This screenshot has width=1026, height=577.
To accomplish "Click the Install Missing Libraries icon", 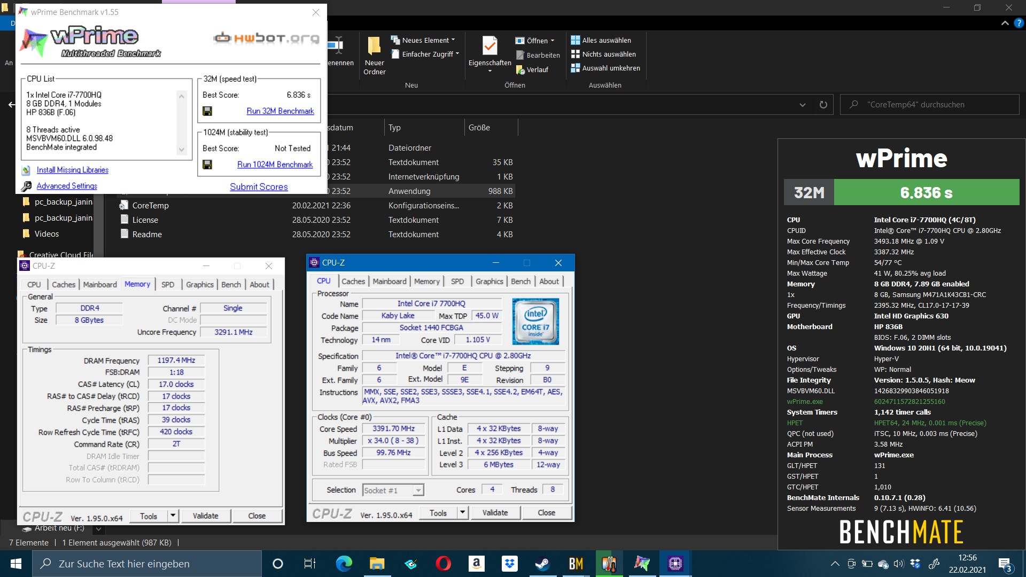I will [26, 170].
